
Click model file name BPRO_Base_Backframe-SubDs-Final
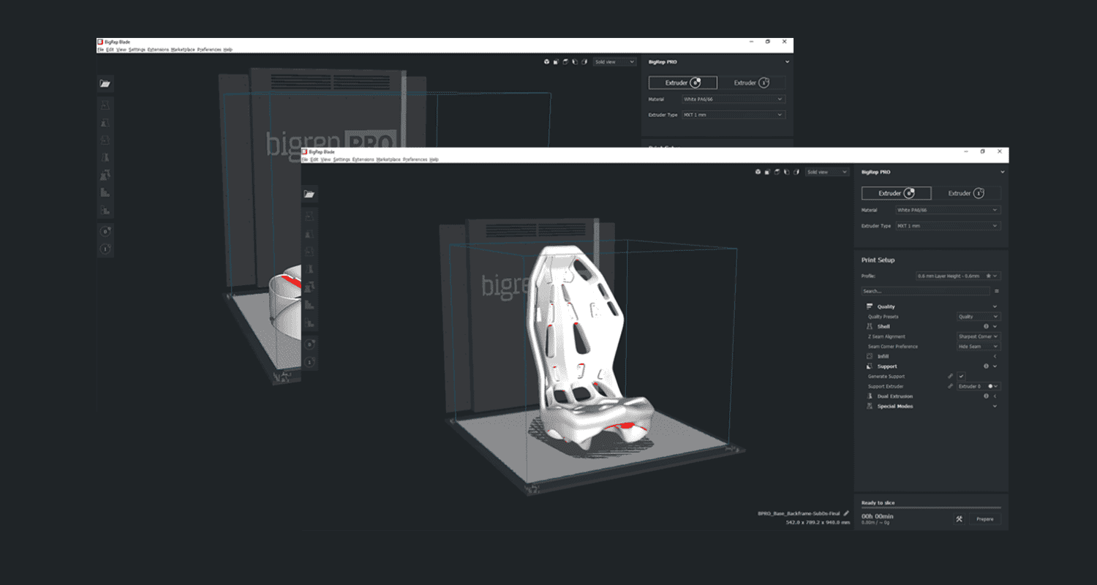(800, 513)
